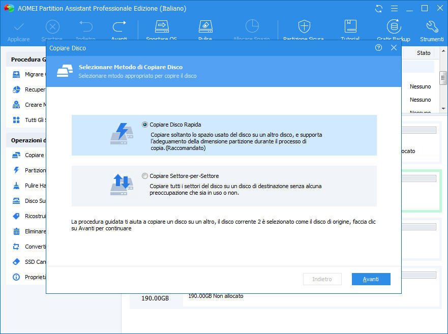The image size is (448, 334).
Task: Open the Allocare Spazio pie icon
Action: (x=252, y=26)
